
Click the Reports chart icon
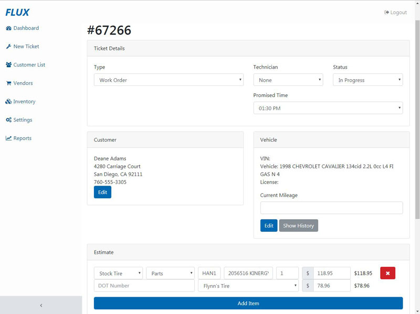click(x=8, y=138)
